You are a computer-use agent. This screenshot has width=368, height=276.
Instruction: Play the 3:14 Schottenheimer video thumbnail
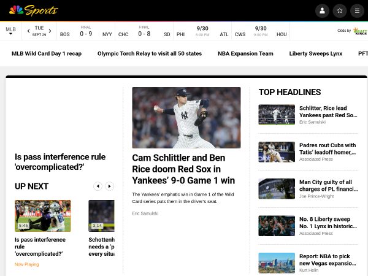coord(101,216)
